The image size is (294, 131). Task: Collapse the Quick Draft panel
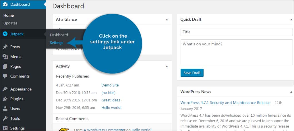tap(291, 20)
